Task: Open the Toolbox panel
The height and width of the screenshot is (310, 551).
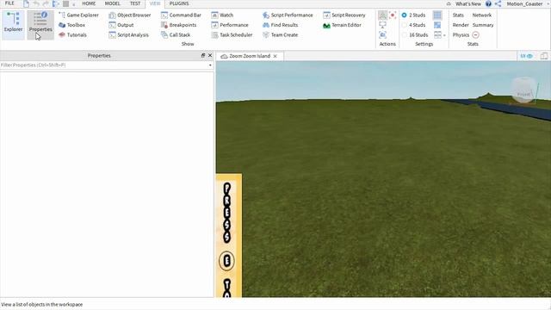Action: [71, 25]
